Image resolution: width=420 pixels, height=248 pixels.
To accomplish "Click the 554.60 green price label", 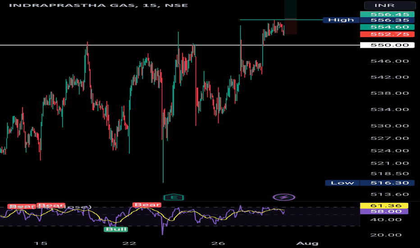I will pyautogui.click(x=387, y=27).
